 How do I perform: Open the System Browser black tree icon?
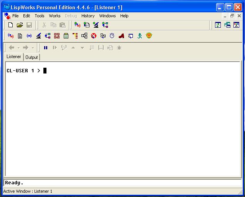84,36
